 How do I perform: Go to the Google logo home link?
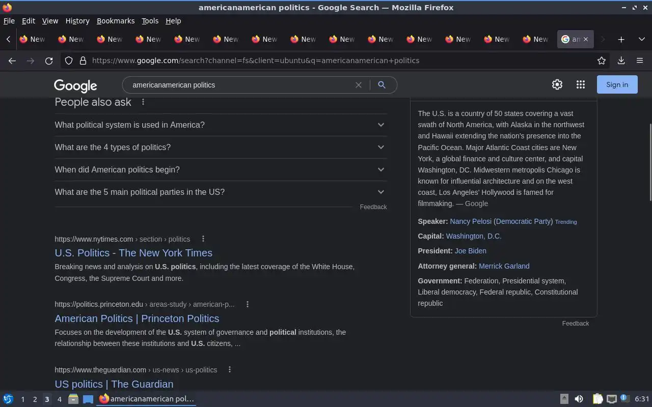coord(75,85)
